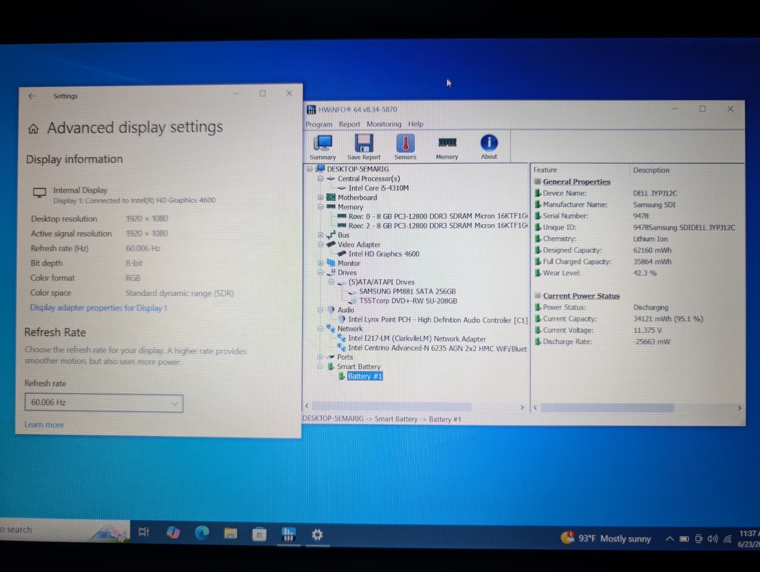This screenshot has height=572, width=760.
Task: Click the General Properties section heading
Action: (576, 182)
